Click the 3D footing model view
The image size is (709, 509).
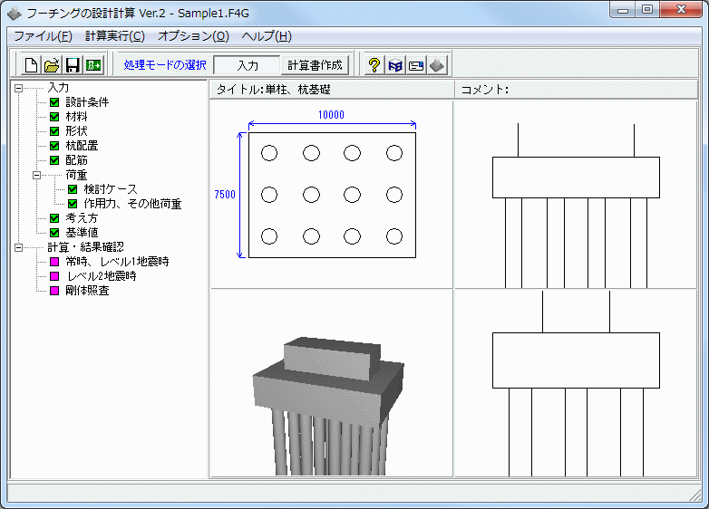332,383
